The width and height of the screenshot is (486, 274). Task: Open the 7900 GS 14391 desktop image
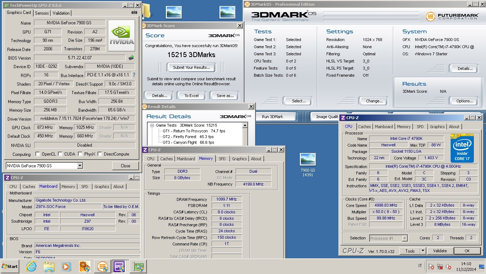(307, 160)
